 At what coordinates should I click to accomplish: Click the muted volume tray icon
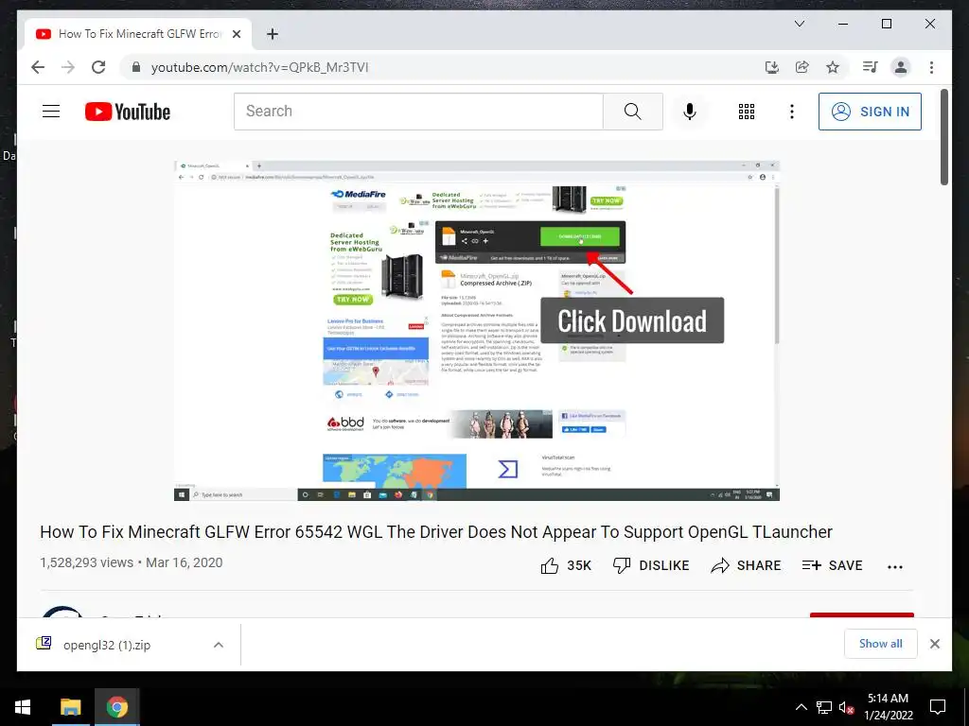pos(846,707)
